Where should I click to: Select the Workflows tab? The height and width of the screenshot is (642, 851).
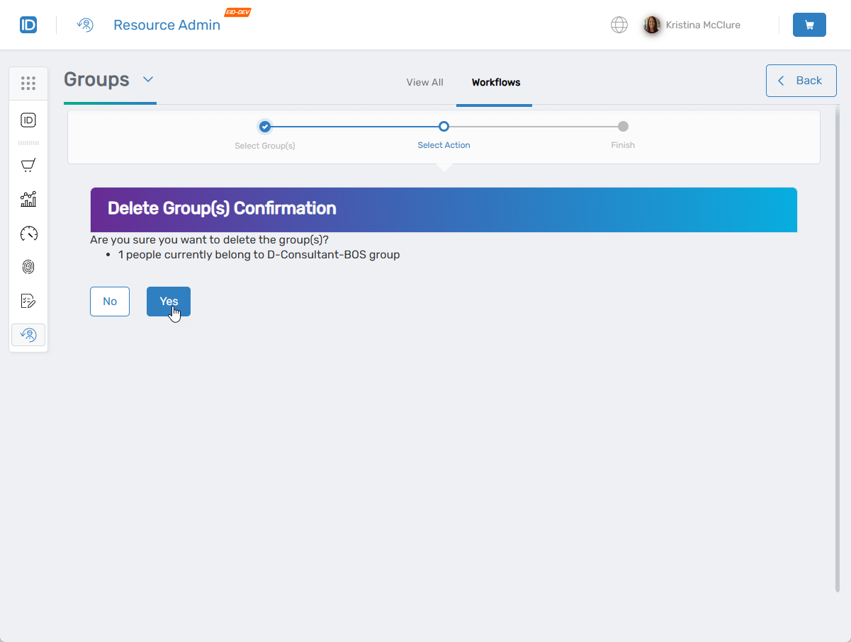(495, 82)
